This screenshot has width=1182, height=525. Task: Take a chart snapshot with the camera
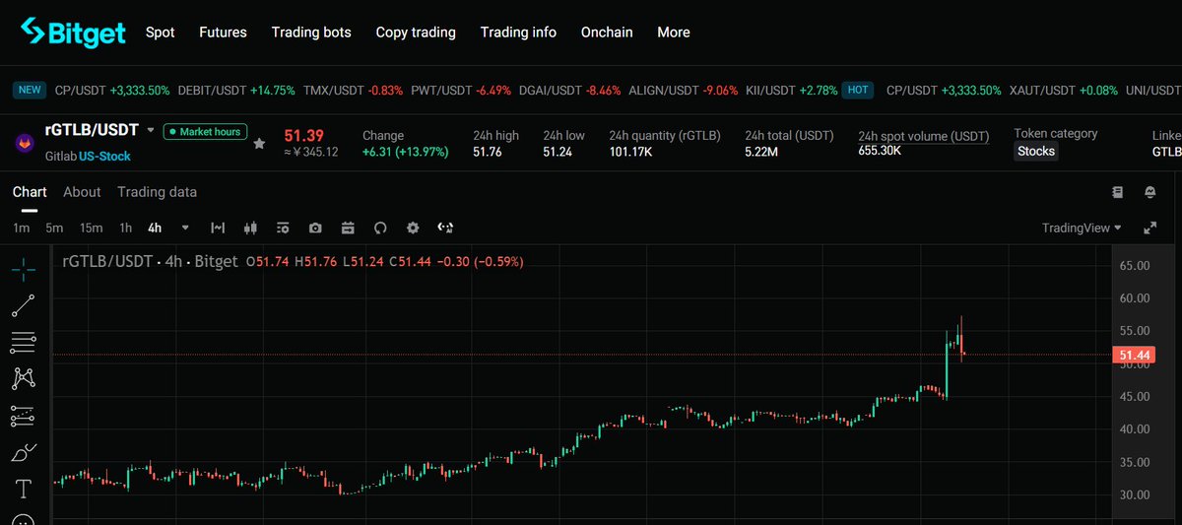click(x=315, y=228)
